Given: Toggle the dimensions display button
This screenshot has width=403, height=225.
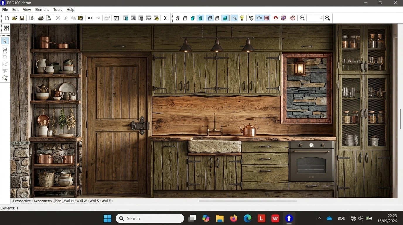Looking at the screenshot, I should 259,18.
